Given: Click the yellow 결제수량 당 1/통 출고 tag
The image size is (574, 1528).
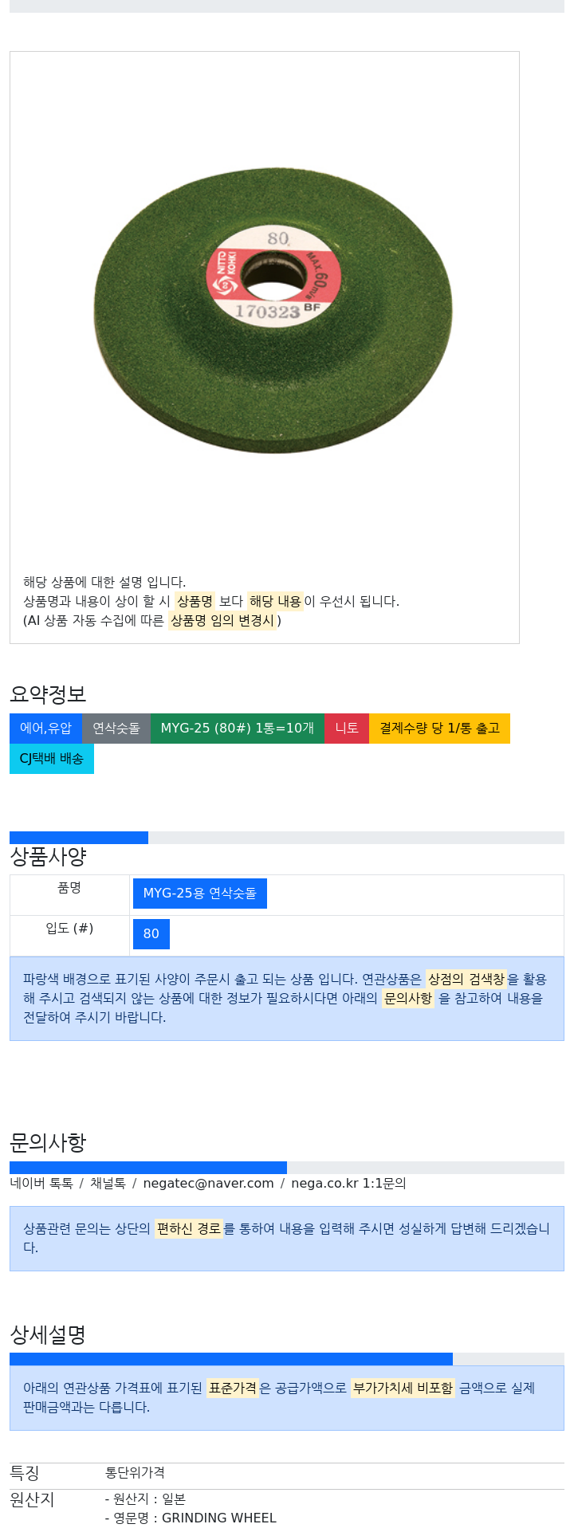Looking at the screenshot, I should click(439, 728).
